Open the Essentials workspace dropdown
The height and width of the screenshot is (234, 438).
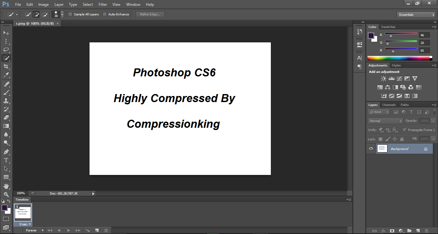click(416, 14)
